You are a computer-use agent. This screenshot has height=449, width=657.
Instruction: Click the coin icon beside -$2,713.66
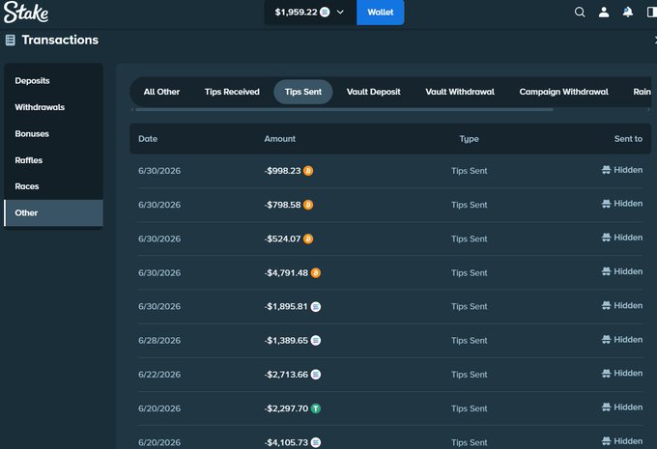[316, 375]
